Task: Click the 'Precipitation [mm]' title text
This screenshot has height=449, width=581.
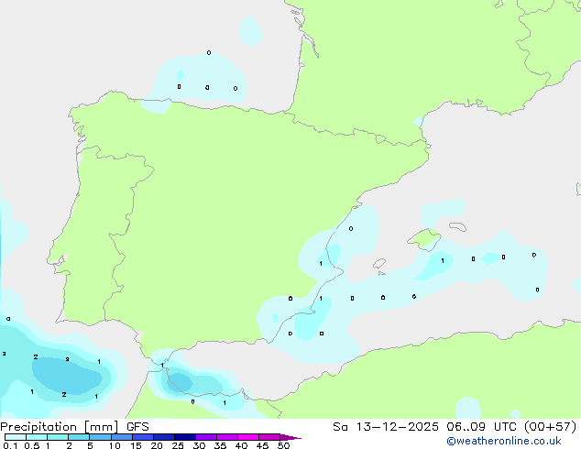Action: (60, 427)
